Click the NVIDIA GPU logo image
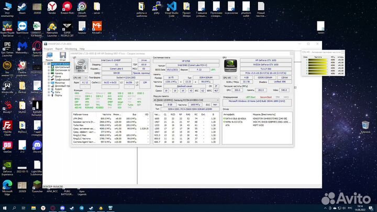Image resolution: width=377 pixels, height=212 pixels. coord(230,65)
